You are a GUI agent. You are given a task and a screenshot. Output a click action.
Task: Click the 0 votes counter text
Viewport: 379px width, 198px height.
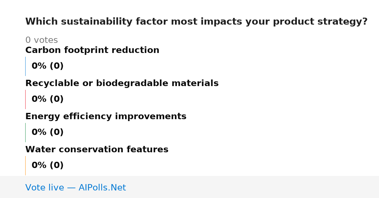point(41,40)
